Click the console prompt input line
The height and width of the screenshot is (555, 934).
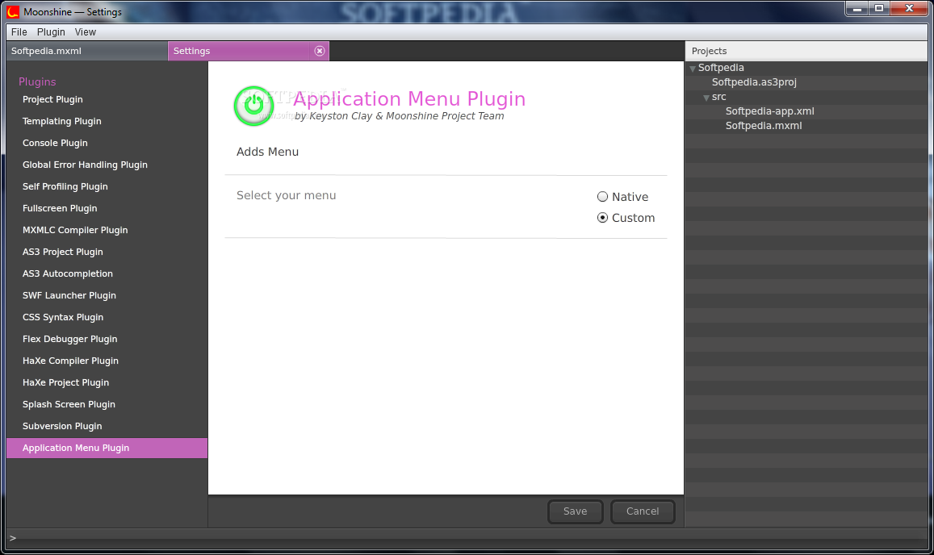(x=467, y=538)
